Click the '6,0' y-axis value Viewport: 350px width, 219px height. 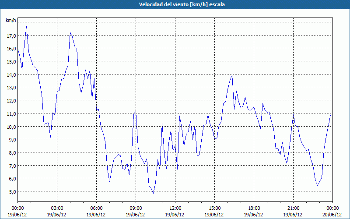pos(12,179)
